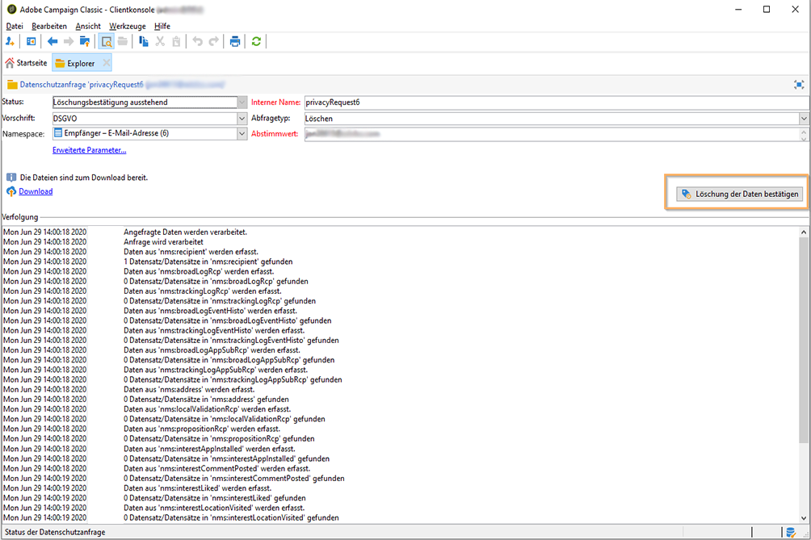This screenshot has width=811, height=540.
Task: Click the Download link
Action: [36, 192]
